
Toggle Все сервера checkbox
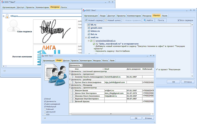[179, 20]
